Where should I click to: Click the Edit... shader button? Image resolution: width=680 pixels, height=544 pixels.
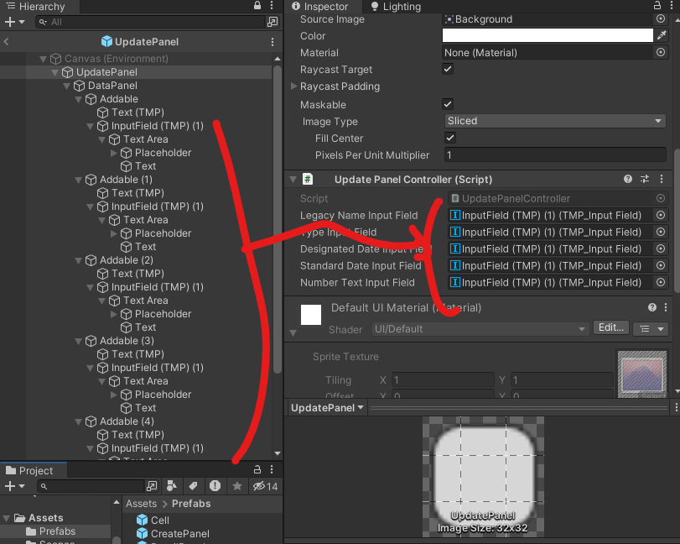click(x=611, y=327)
